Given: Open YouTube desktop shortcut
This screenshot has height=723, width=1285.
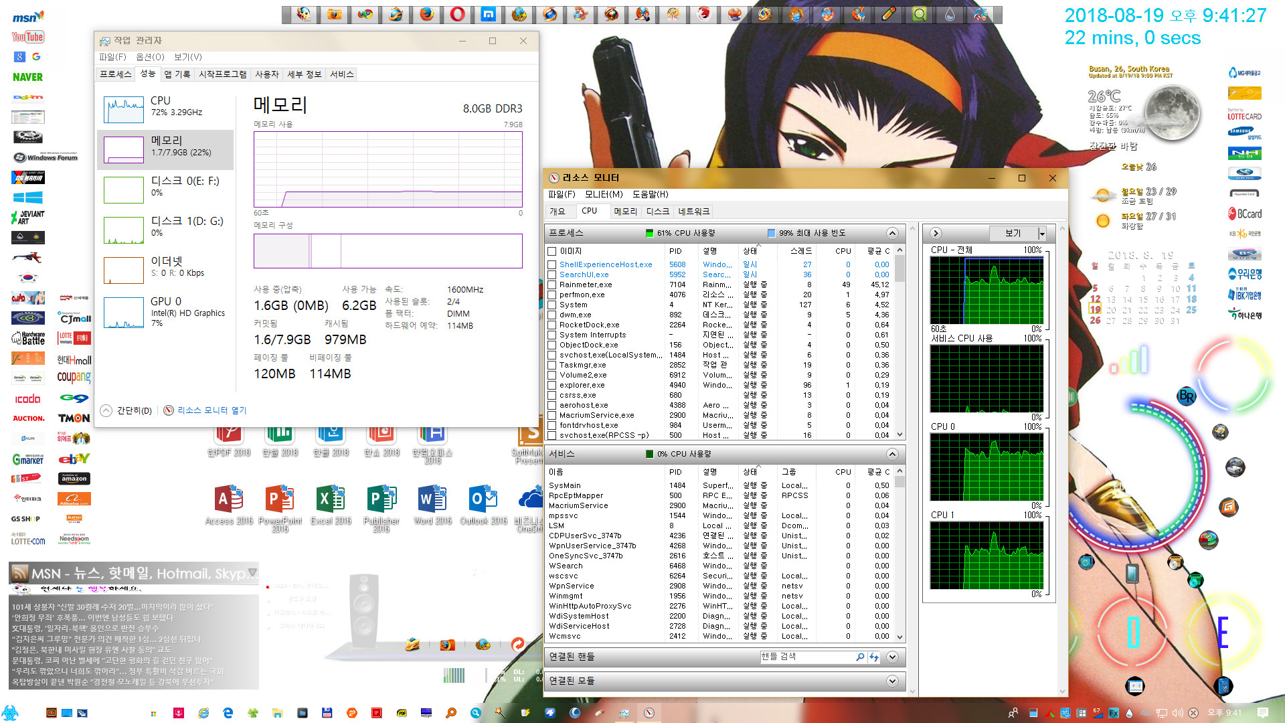Looking at the screenshot, I should (x=28, y=37).
